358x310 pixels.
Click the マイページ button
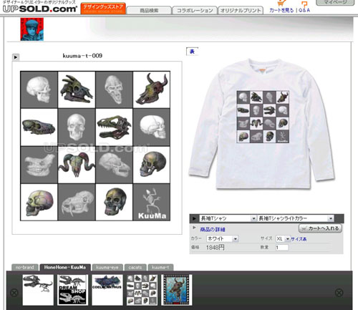335,2
